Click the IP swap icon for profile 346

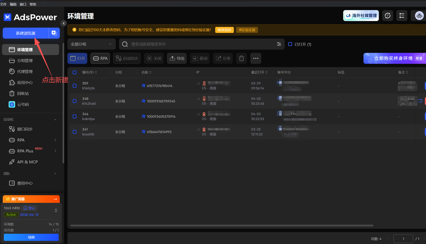198,114
